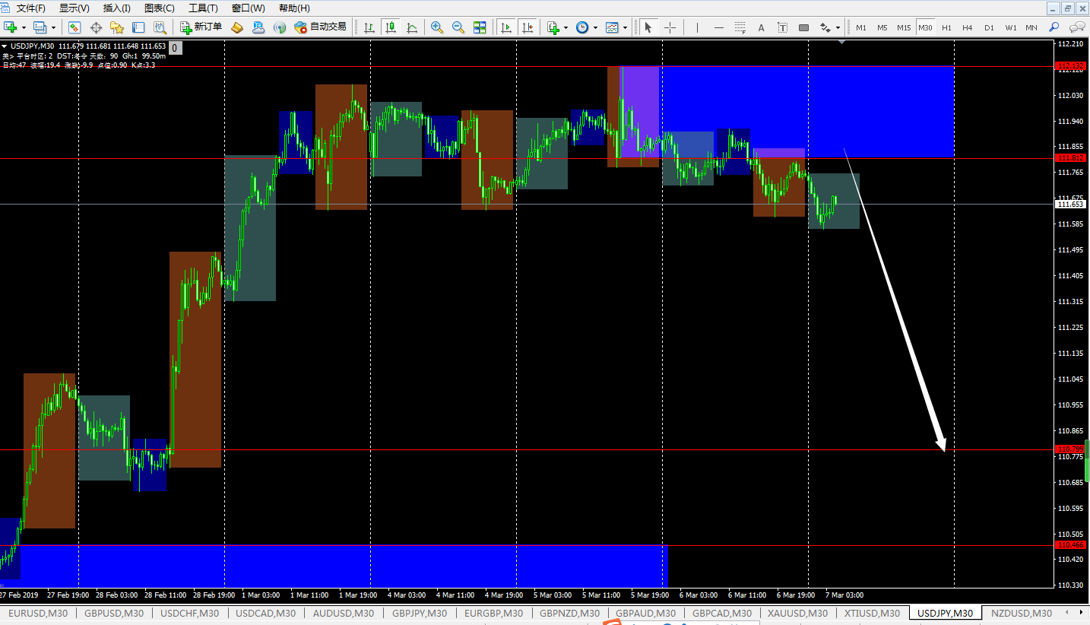Expand the Periods dropdown arrow
1090x625 pixels.
595,27
